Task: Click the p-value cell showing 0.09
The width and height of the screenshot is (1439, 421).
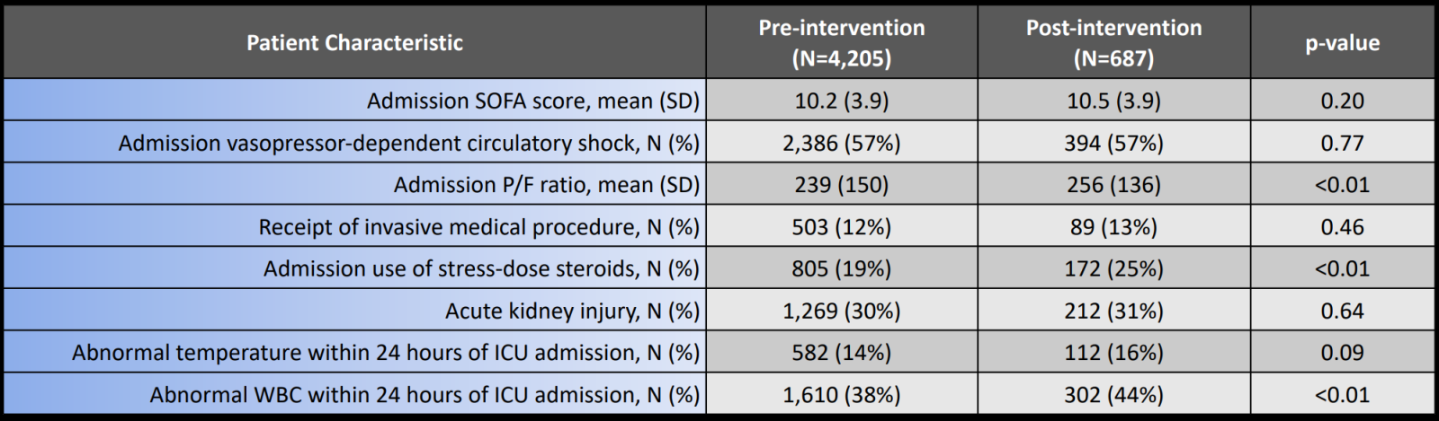Action: pos(1342,353)
